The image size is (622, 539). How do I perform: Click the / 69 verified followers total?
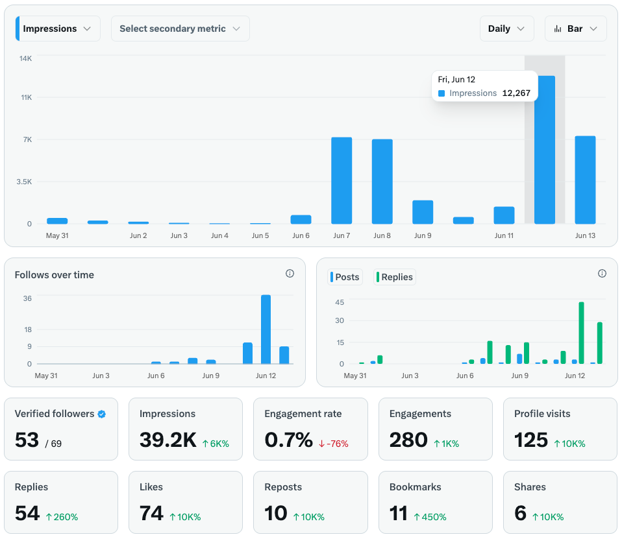53,444
